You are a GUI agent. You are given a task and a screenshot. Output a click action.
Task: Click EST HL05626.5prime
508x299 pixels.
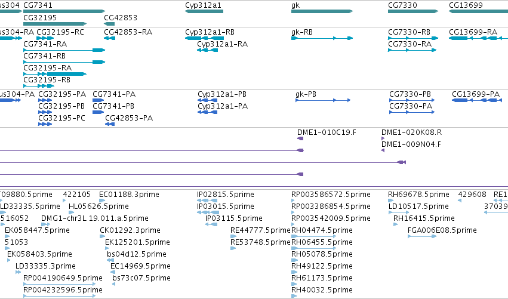point(71,212)
